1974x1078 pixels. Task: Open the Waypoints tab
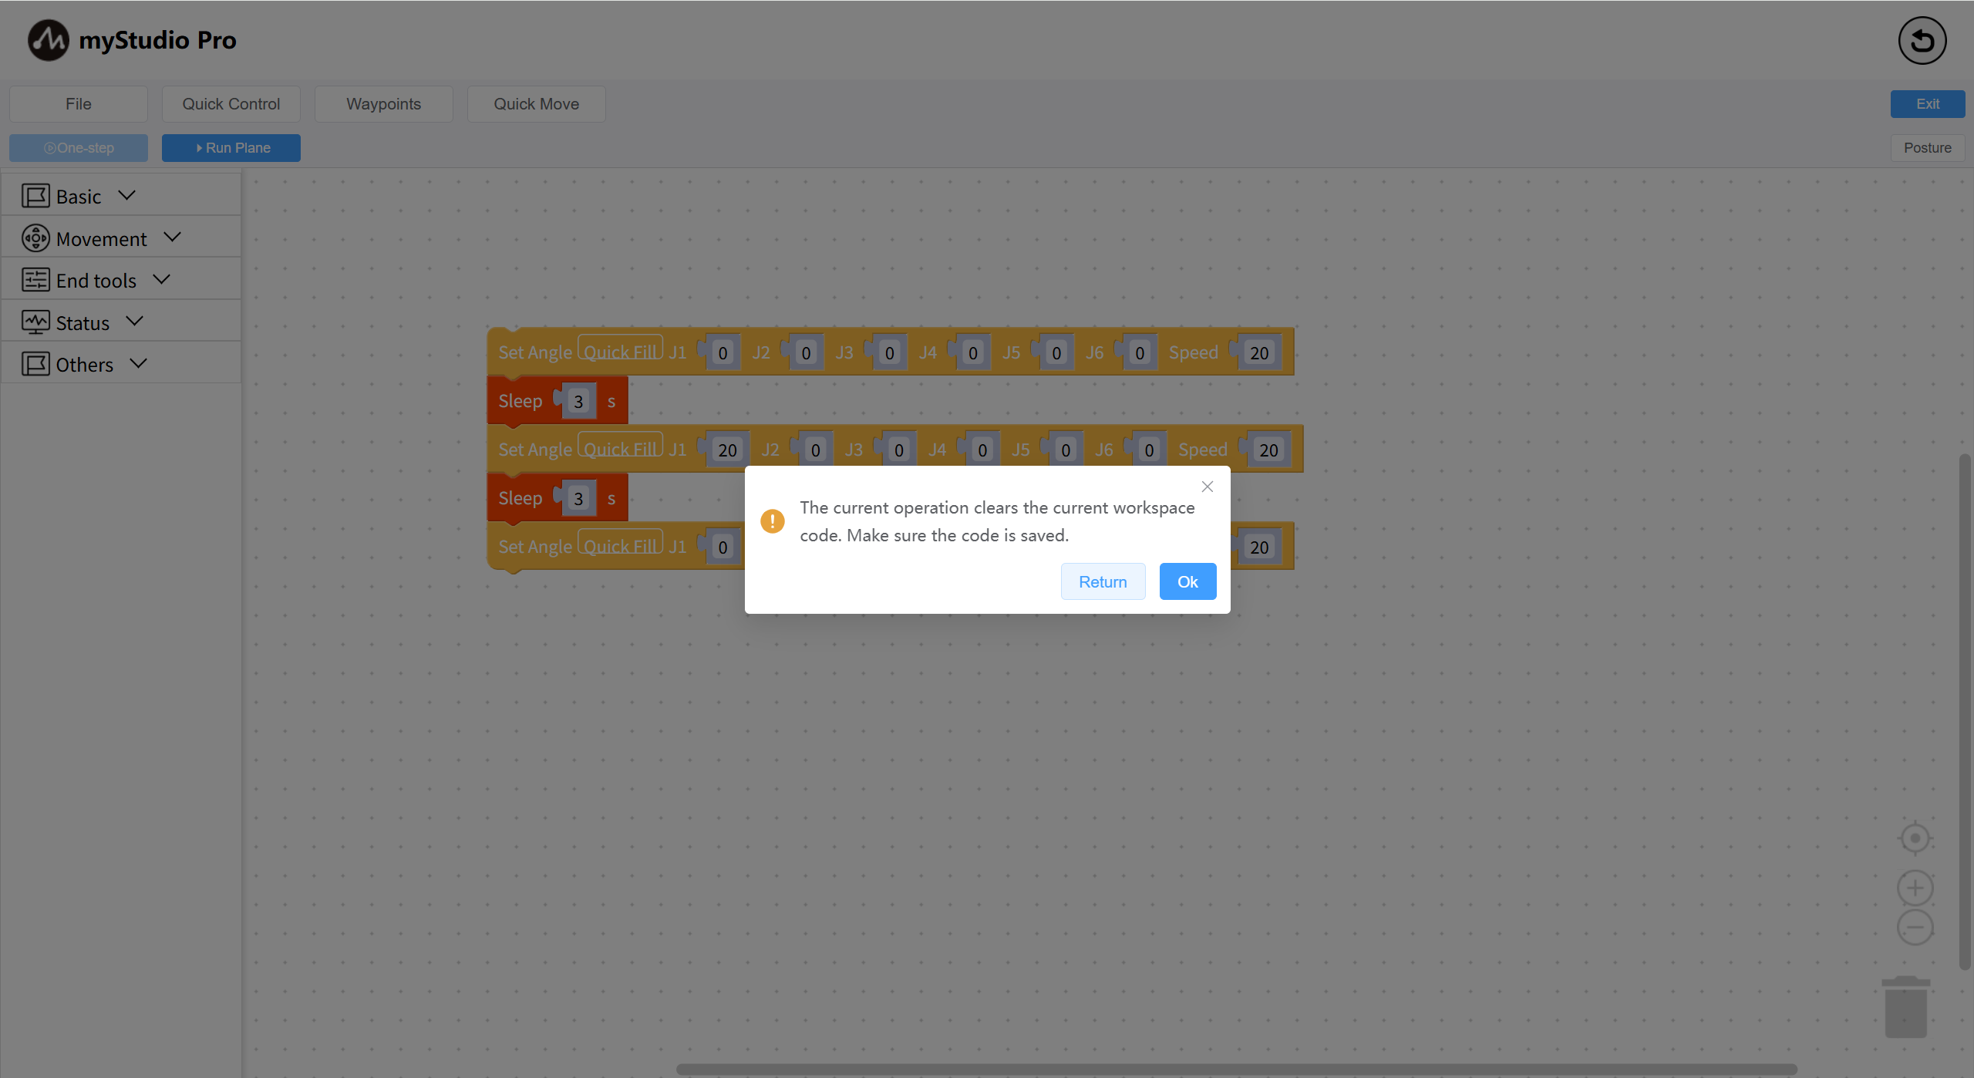(x=383, y=104)
